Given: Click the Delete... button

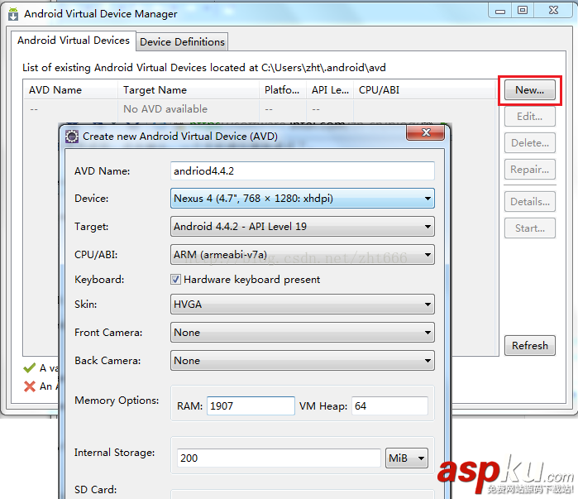Looking at the screenshot, I should [x=530, y=143].
